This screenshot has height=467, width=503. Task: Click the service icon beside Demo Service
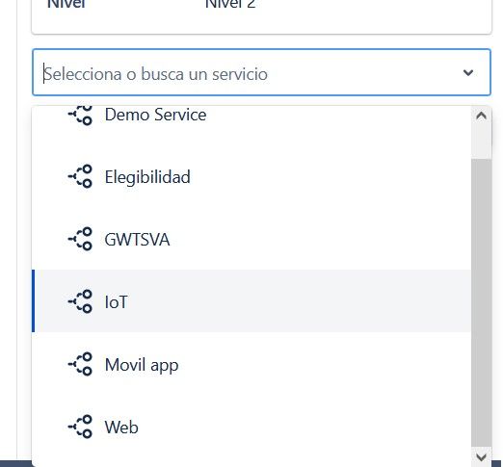click(x=80, y=115)
